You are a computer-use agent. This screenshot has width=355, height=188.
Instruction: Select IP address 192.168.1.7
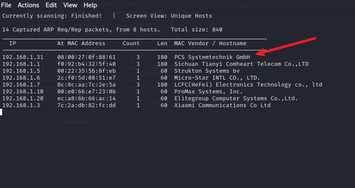tap(21, 85)
